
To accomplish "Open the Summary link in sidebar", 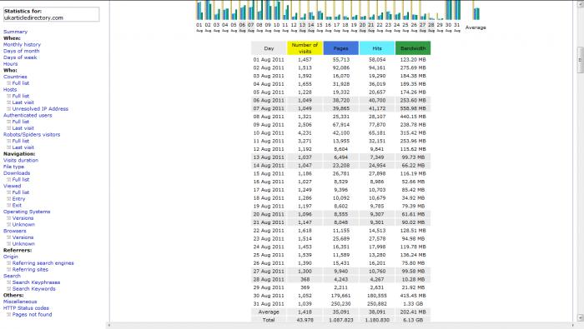I will tap(15, 32).
